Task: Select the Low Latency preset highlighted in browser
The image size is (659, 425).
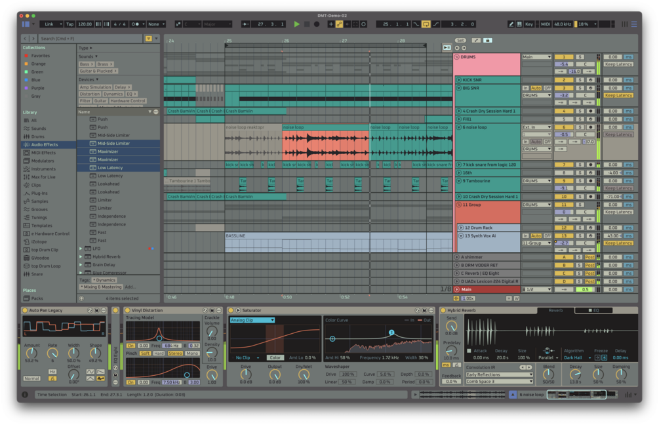Action: click(x=119, y=167)
